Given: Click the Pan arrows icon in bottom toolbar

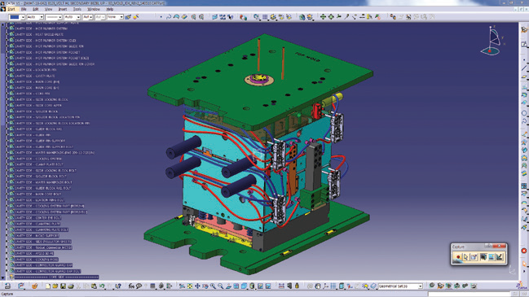Looking at the screenshot, I should coord(197,286).
